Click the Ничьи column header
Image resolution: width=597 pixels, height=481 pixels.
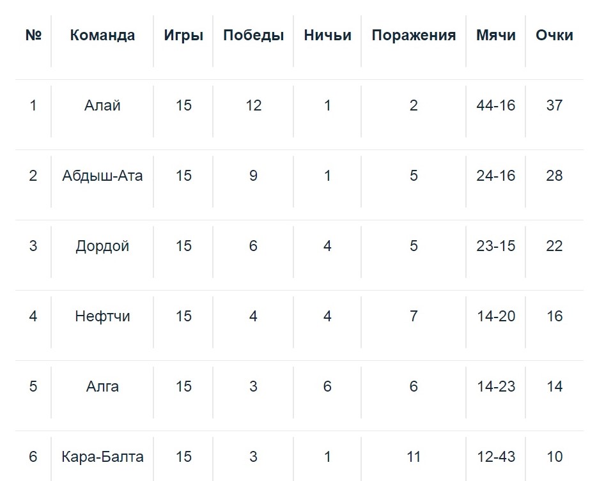[327, 35]
